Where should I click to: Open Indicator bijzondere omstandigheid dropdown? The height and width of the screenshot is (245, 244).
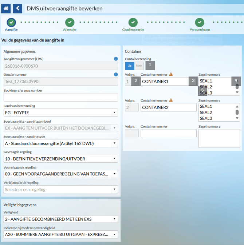[x=114, y=234]
